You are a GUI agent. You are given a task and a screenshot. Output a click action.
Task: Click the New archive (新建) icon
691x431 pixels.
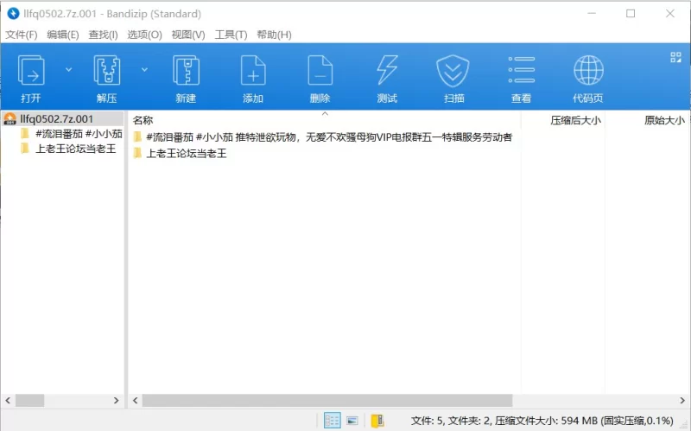186,71
